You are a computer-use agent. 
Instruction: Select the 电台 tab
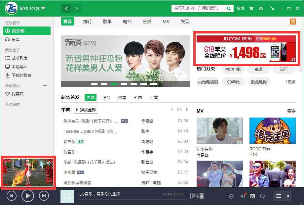point(127,22)
